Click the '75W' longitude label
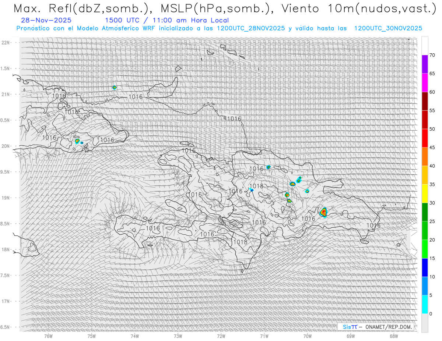The image size is (442, 341). 92,336
